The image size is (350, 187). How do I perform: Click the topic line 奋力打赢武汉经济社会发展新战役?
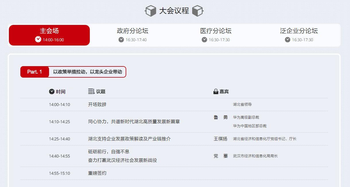[122, 160]
